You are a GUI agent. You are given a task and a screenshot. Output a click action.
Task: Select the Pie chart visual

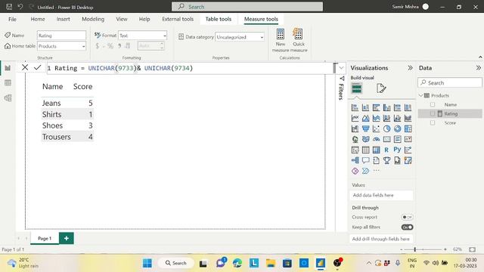(386, 128)
